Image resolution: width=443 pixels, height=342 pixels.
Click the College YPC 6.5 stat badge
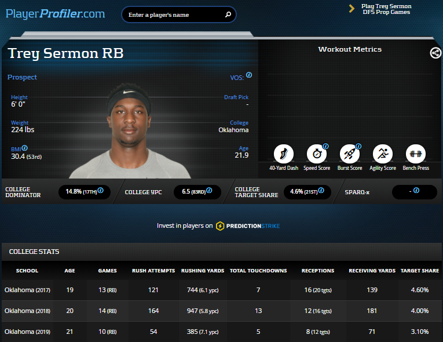click(197, 192)
